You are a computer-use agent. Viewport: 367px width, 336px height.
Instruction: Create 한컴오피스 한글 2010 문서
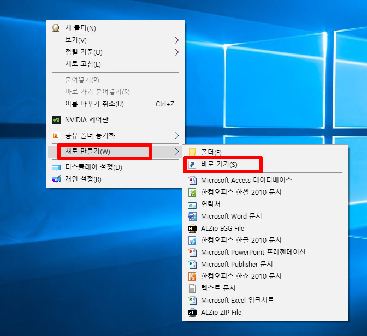(x=265, y=241)
